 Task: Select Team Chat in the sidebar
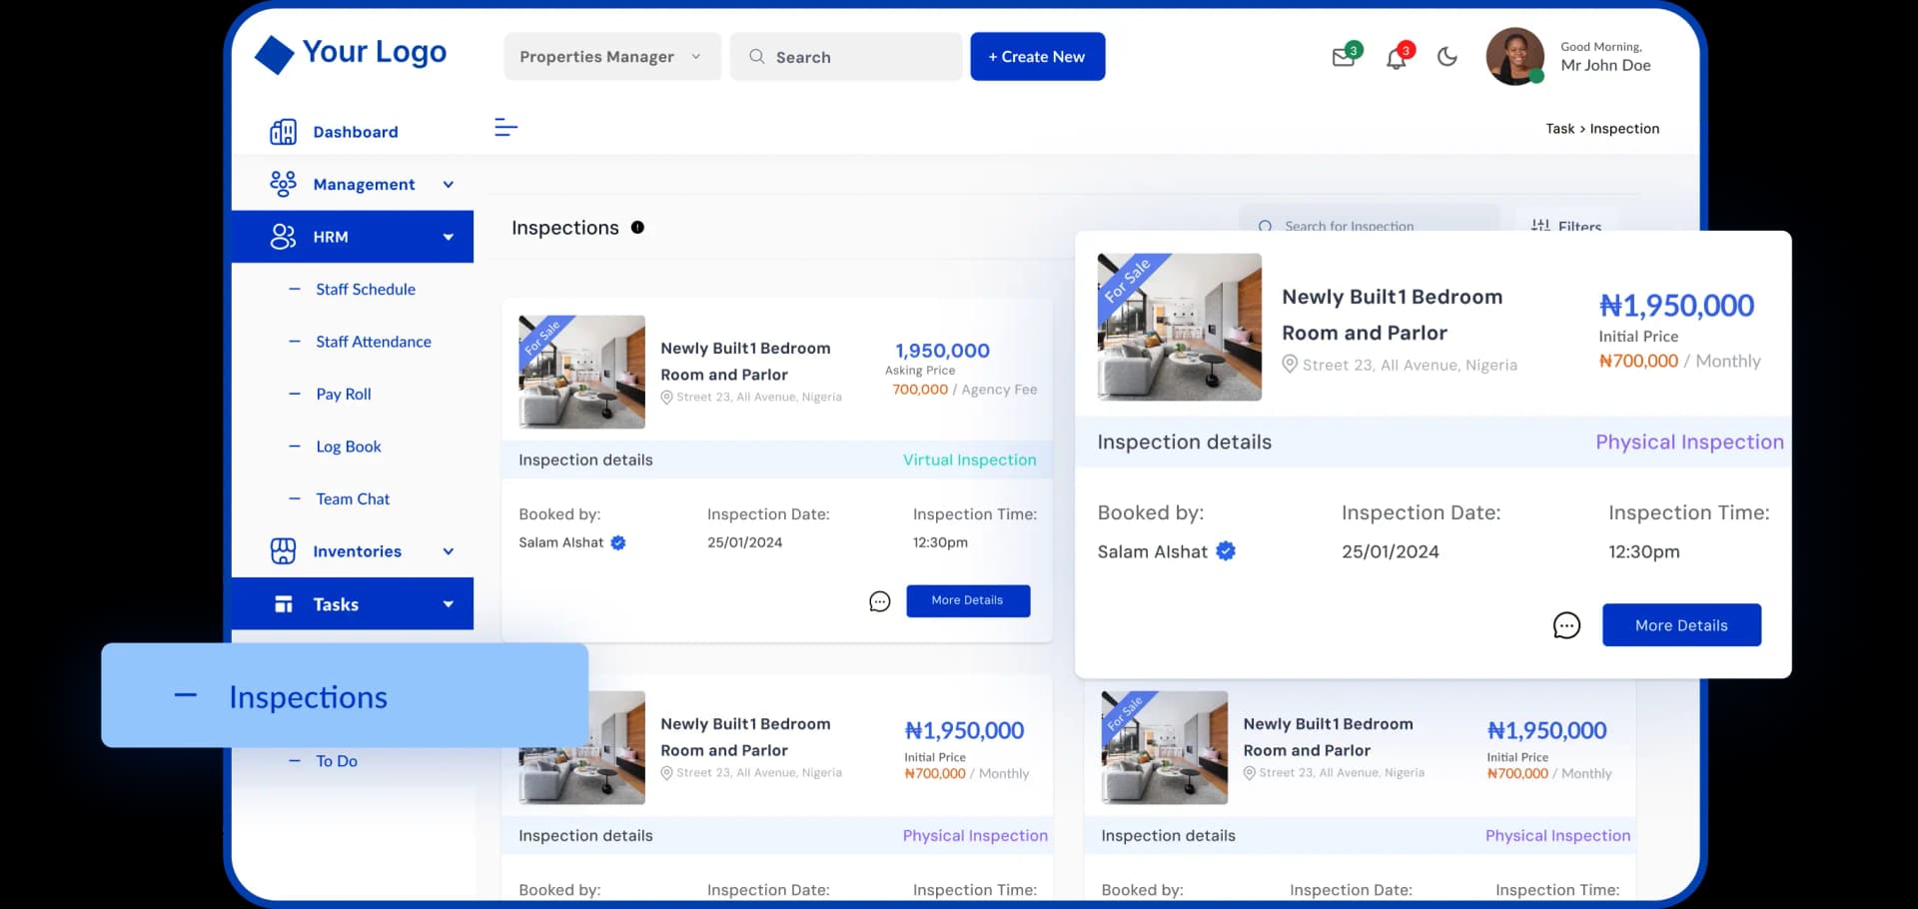352,498
